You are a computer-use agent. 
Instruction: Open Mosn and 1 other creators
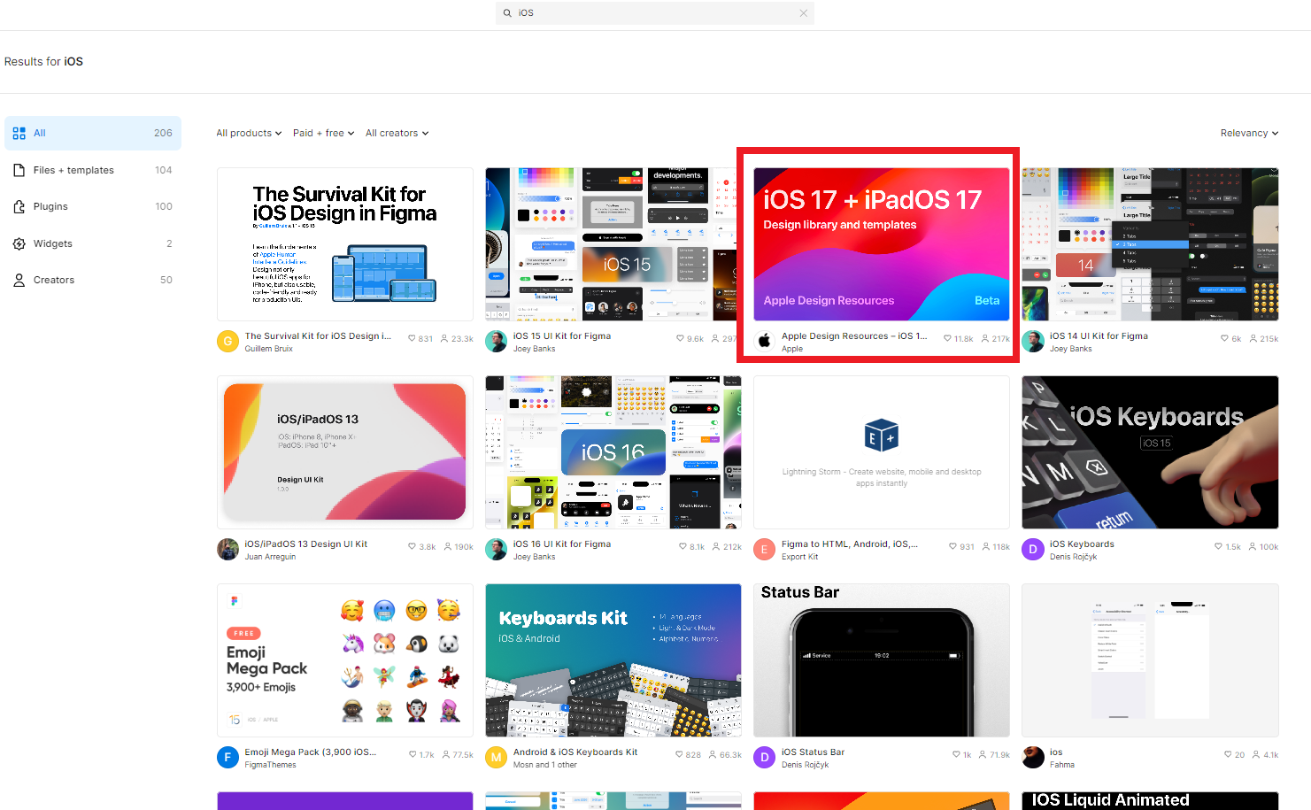(545, 765)
